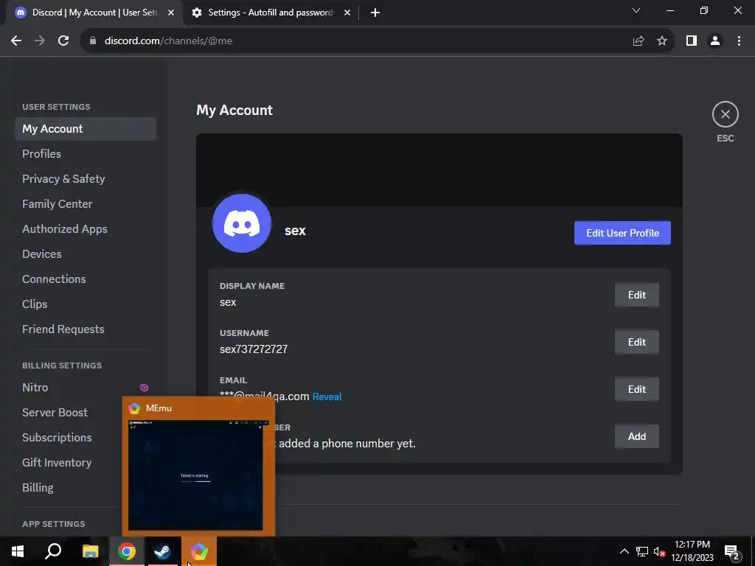Open Steam from the taskbar
Viewport: 755px width, 566px height.
pos(163,551)
